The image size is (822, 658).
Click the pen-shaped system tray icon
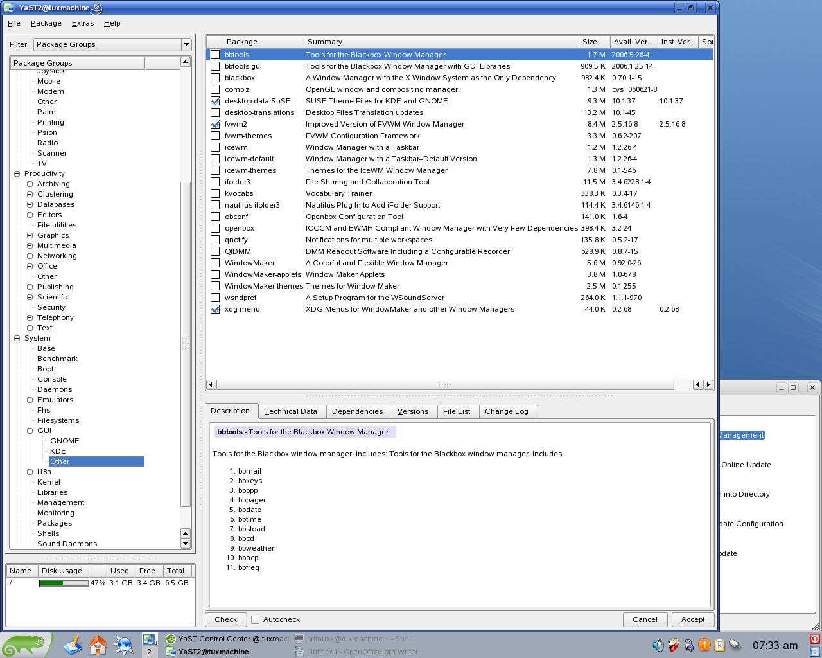tap(735, 645)
